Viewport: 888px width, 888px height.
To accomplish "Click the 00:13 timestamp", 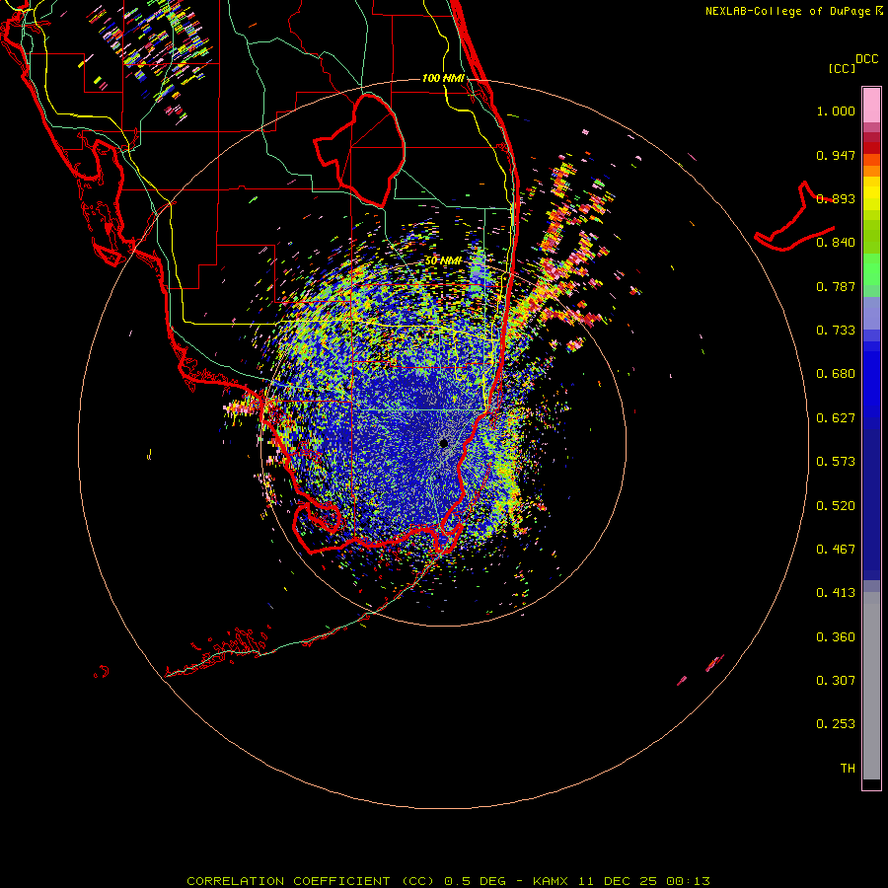I will point(688,881).
